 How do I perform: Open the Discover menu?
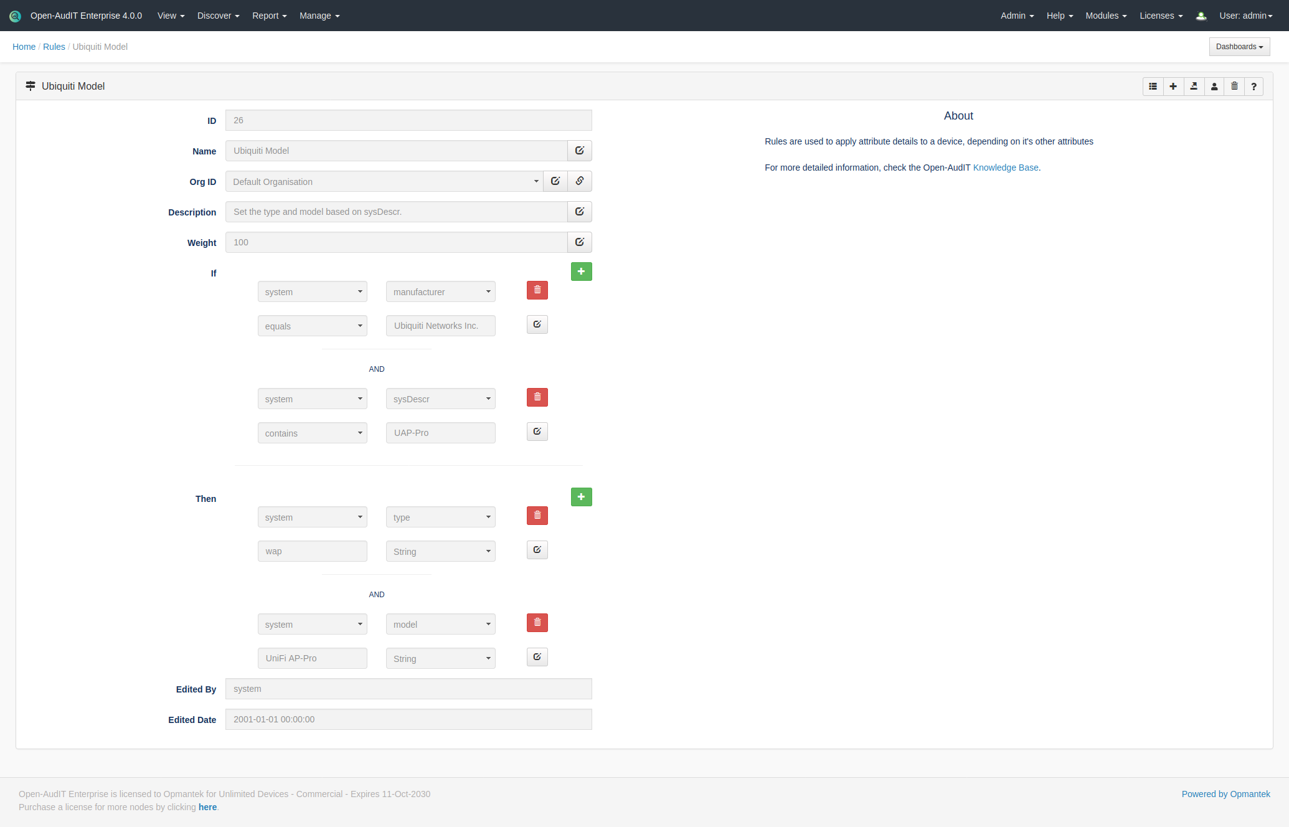tap(218, 16)
